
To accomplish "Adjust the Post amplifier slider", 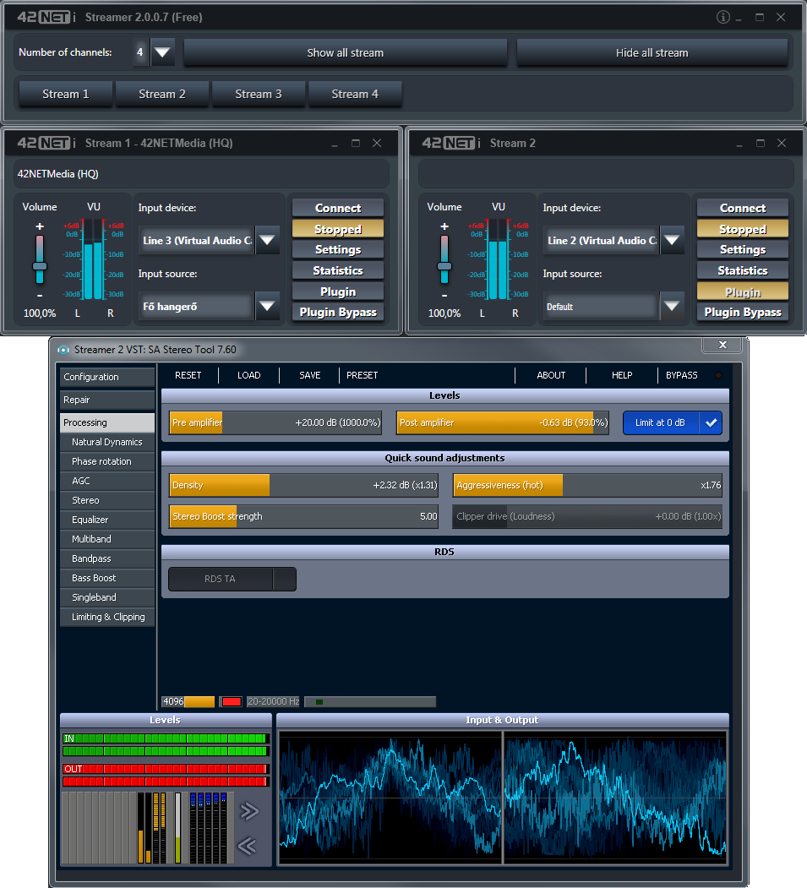I will pos(503,422).
